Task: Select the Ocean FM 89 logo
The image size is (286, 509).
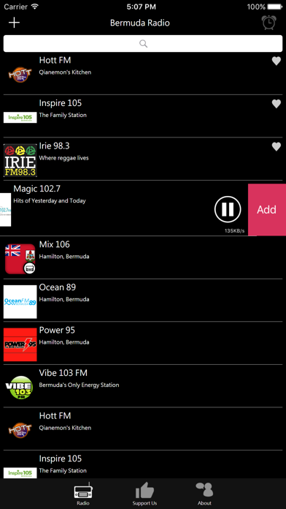Action: coord(20,302)
